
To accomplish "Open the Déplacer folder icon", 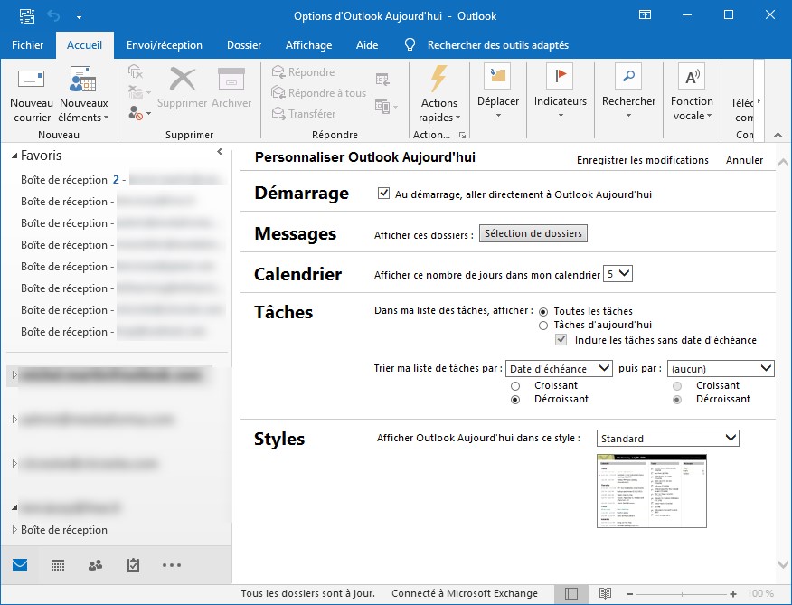I will click(x=497, y=77).
